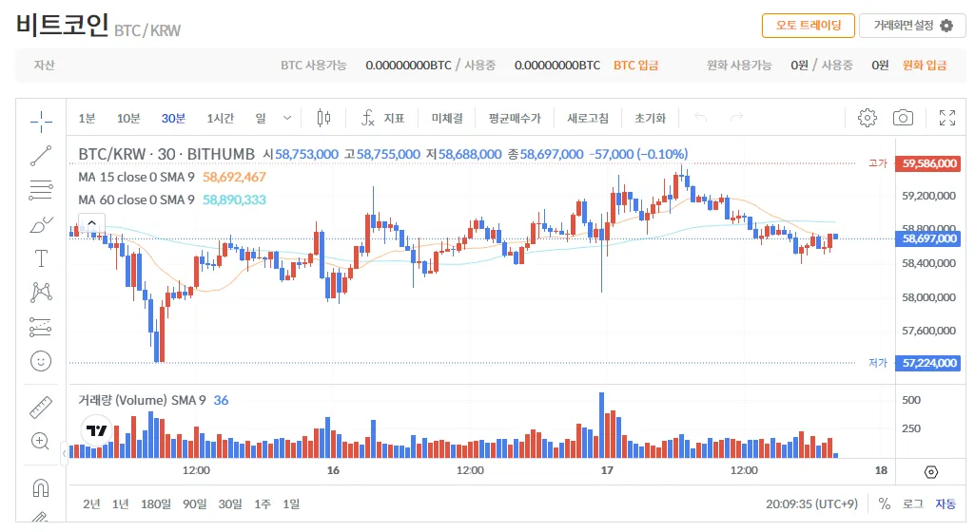The width and height of the screenshot is (975, 532).
Task: Open chart settings gear icon
Action: [x=868, y=118]
